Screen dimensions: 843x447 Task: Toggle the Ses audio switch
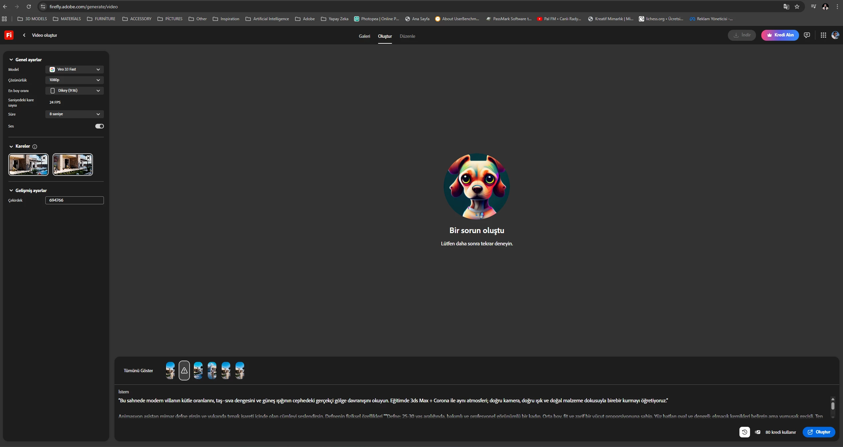99,126
